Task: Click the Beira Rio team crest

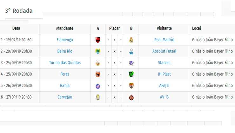Action: 98,51
